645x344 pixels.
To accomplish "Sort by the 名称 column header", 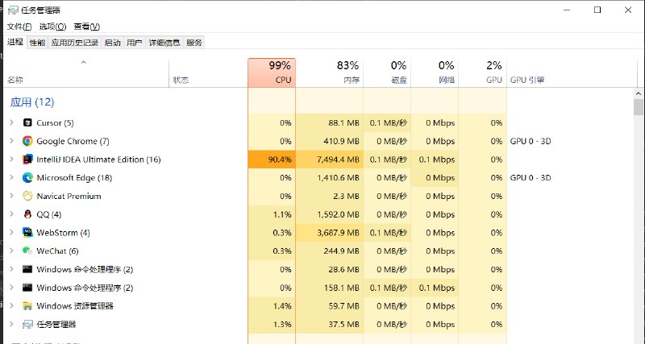I will coord(86,73).
